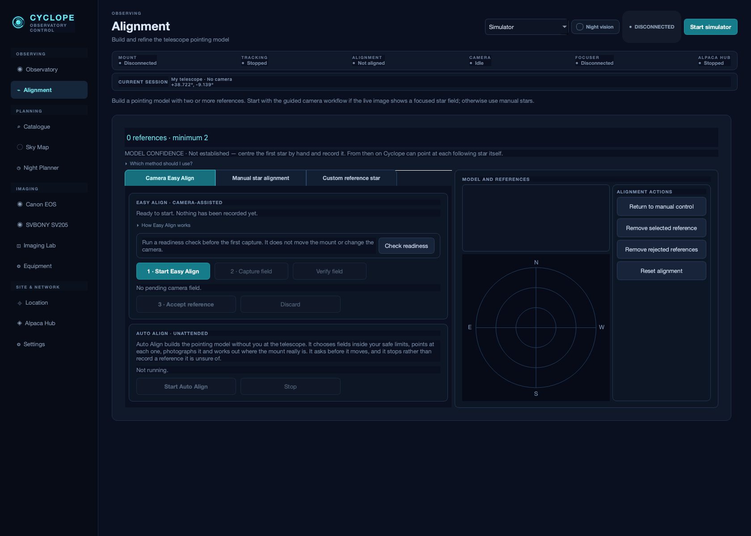The image size is (751, 536).
Task: Open the Simulator connection dropdown
Action: [x=527, y=27]
